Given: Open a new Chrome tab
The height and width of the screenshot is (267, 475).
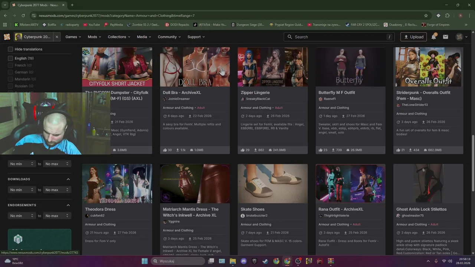Looking at the screenshot, I should coord(72,5).
